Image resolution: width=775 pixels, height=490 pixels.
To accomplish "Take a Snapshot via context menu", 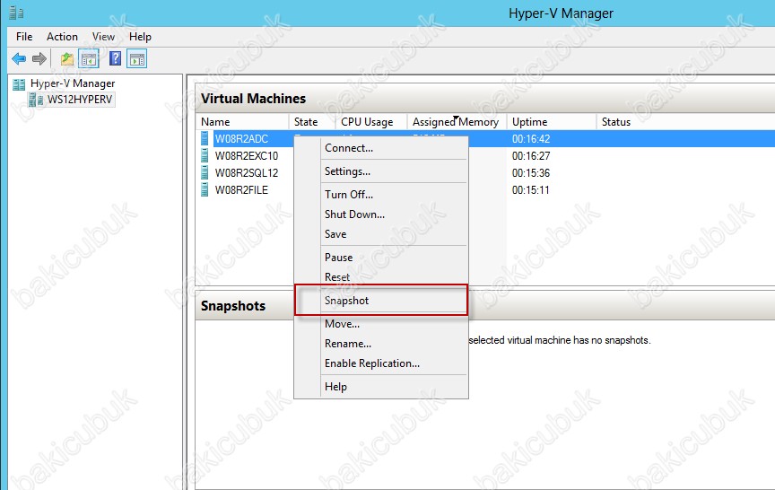I will (381, 300).
